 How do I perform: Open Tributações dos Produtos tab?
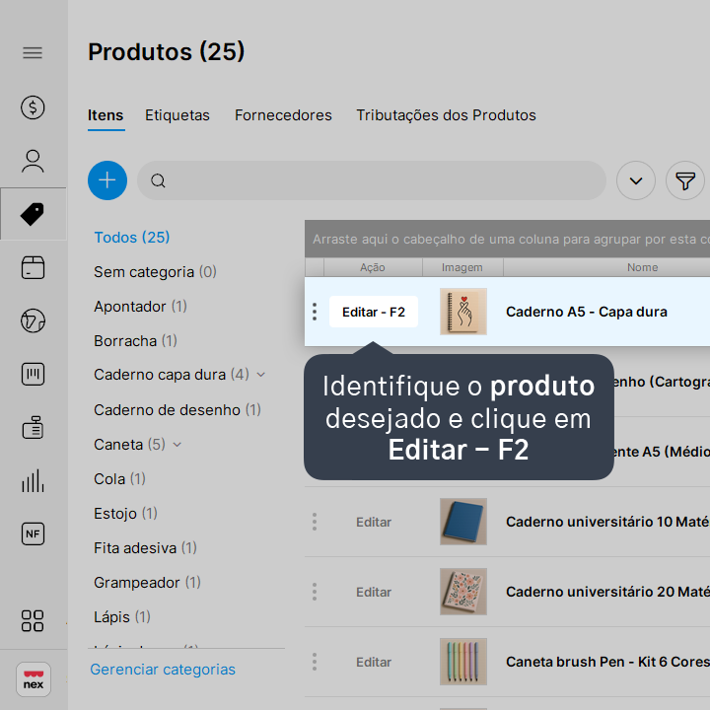446,115
